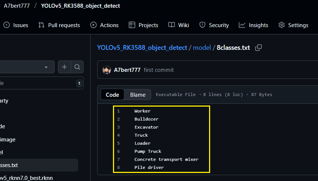Viewport: 318px width, 181px height.
Task: Click line number 8
Action: (118, 167)
